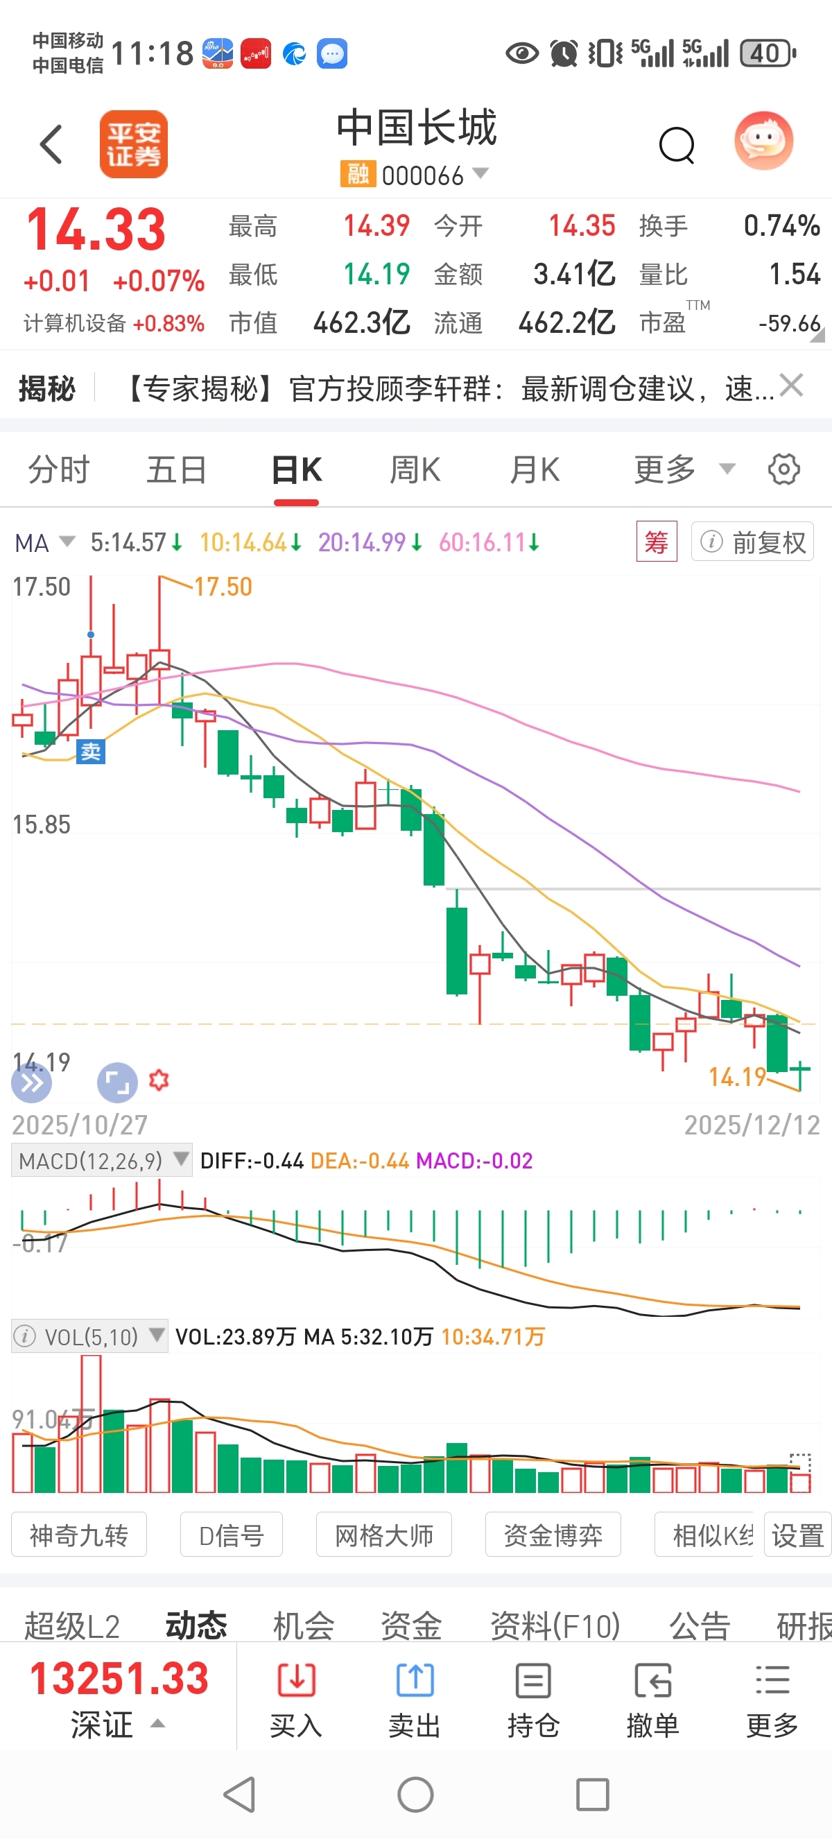832x1839 pixels.
Task: Close the 揭秘 news banner
Action: (x=791, y=386)
